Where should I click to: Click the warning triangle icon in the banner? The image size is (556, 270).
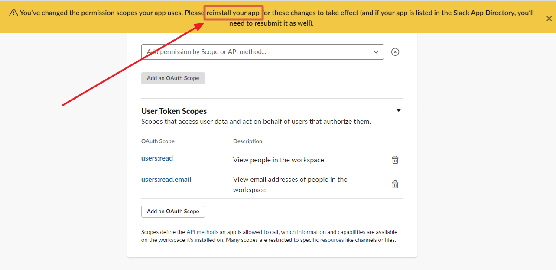(13, 13)
